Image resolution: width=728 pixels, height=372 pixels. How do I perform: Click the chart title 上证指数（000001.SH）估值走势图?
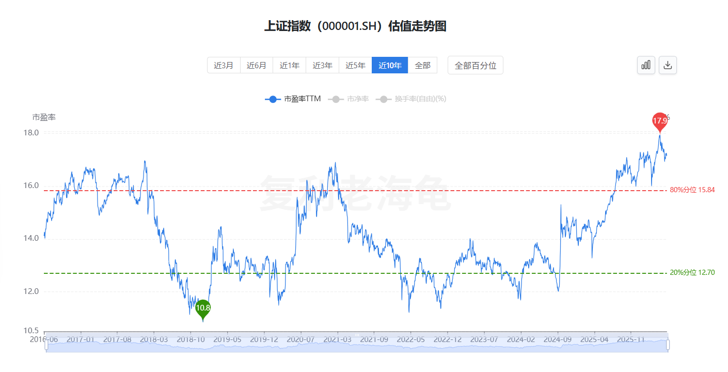click(355, 26)
